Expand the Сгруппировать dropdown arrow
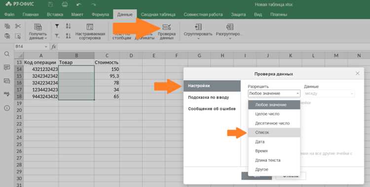The image size is (370, 187). (x=198, y=38)
